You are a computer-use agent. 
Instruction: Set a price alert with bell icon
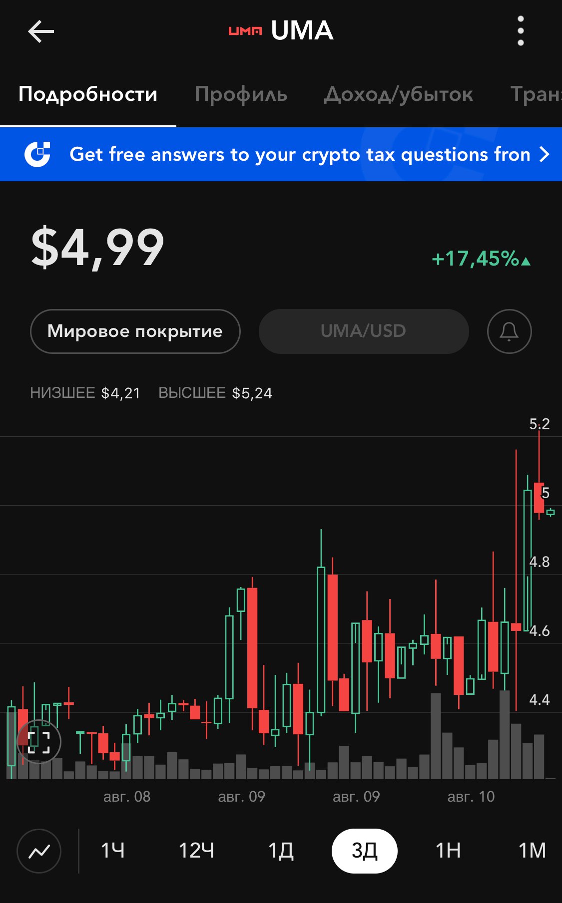[509, 331]
